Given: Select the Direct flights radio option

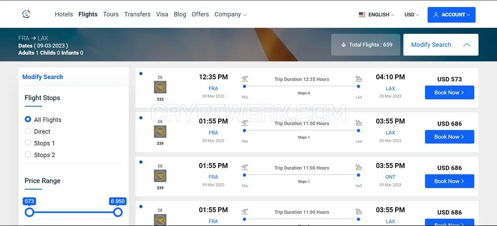Looking at the screenshot, I should pos(28,131).
